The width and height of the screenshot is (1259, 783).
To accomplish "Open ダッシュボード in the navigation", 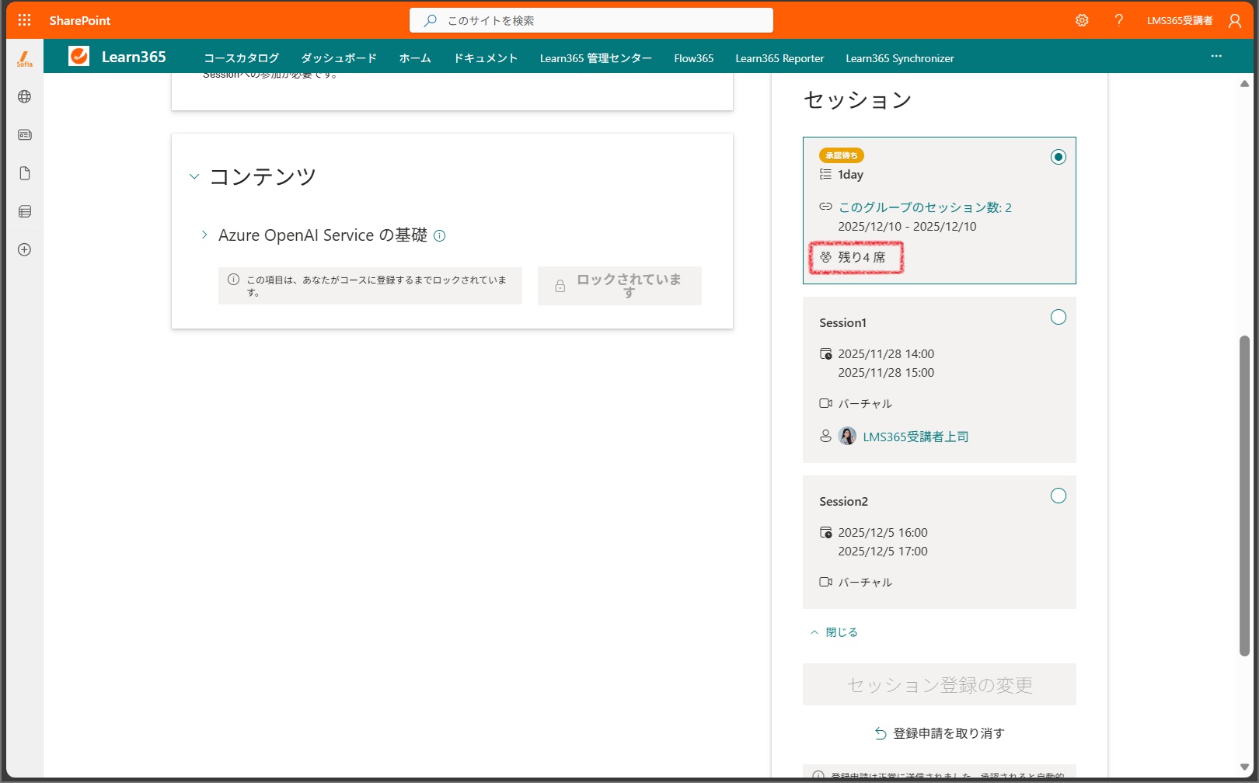I will 339,58.
